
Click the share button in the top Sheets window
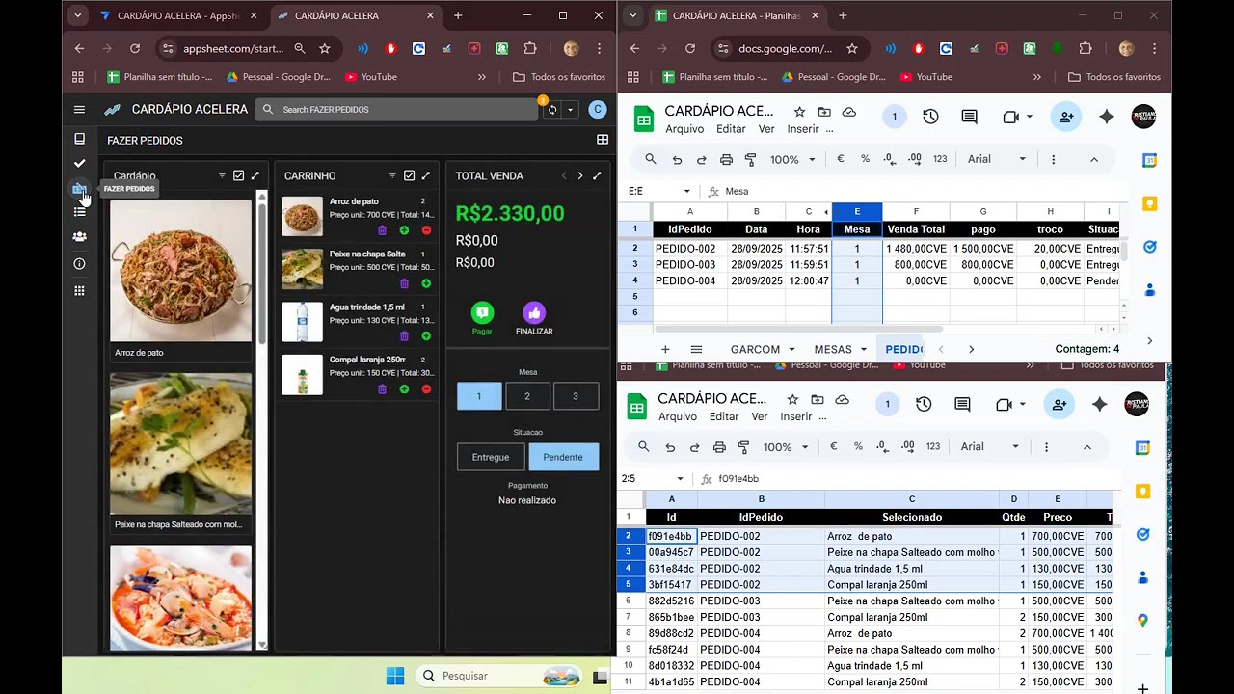[1066, 117]
